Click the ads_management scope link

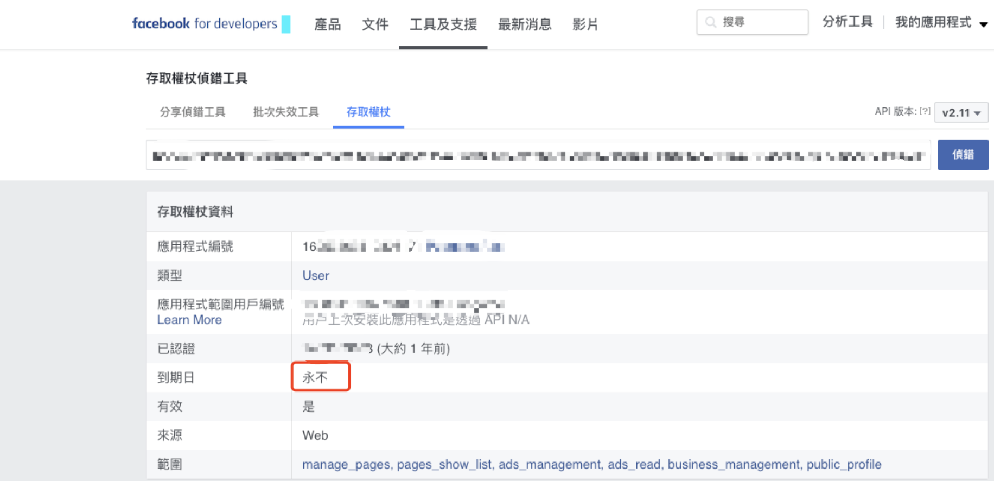click(x=550, y=465)
